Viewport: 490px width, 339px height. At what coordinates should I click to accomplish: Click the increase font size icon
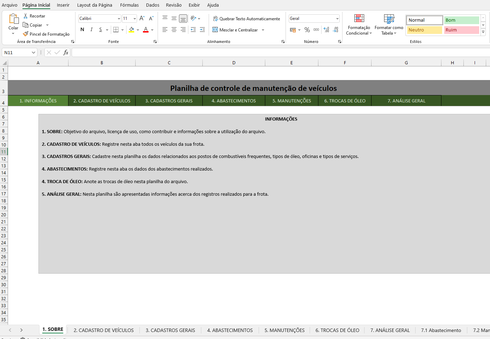pos(142,19)
